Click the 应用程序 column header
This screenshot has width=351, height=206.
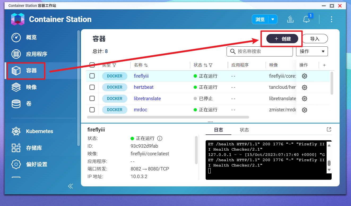(x=240, y=65)
